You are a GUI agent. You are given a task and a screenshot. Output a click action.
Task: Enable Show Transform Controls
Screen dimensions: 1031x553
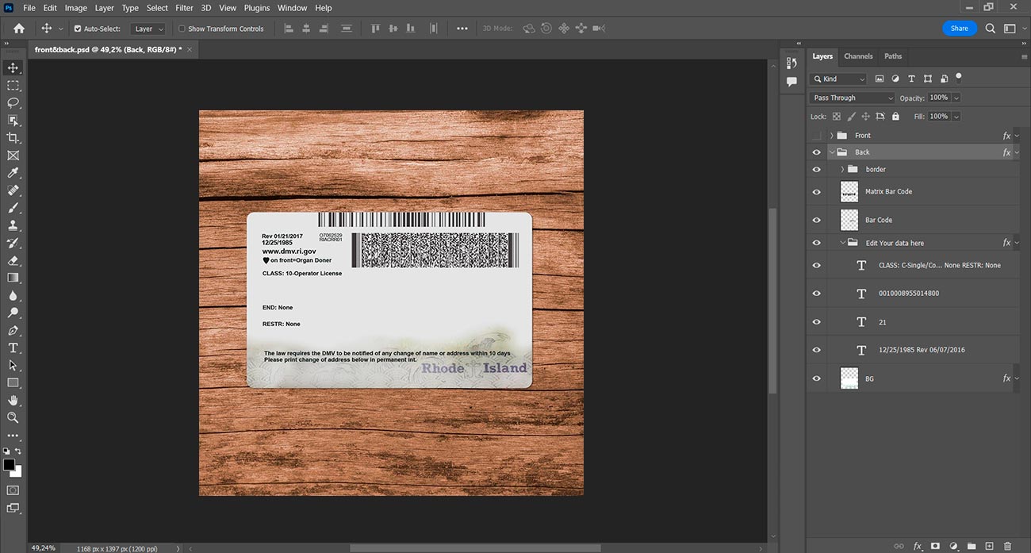point(182,29)
